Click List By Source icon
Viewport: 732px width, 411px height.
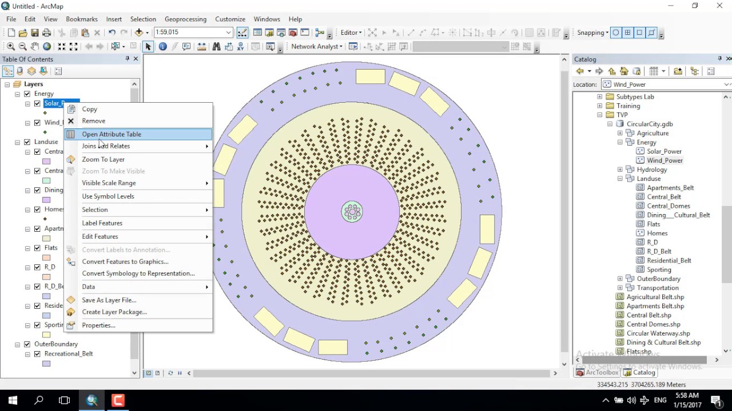(20, 71)
